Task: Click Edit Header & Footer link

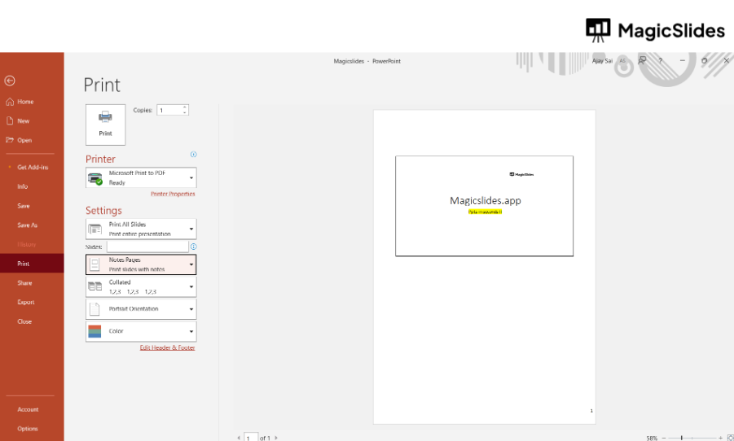Action: [x=167, y=347]
